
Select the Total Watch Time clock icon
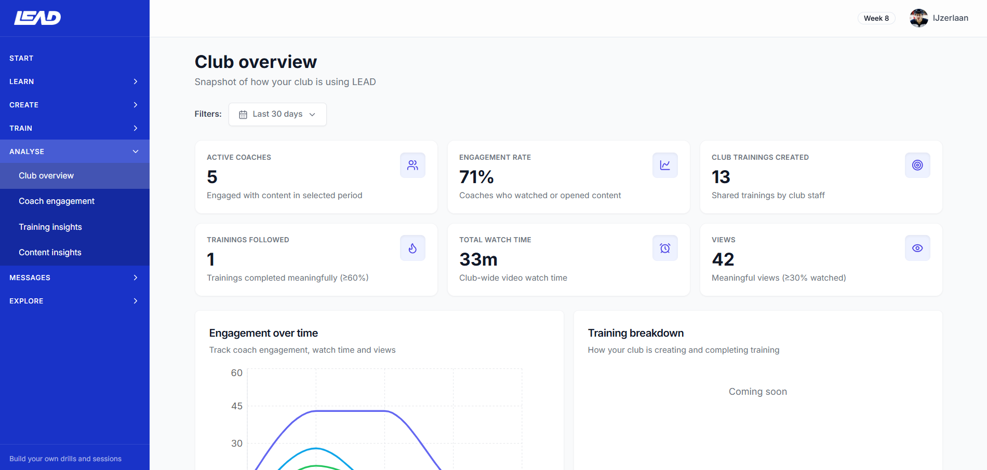pos(665,247)
